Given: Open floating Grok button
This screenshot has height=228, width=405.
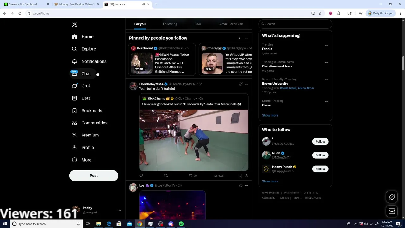Looking at the screenshot, I should [x=392, y=197].
